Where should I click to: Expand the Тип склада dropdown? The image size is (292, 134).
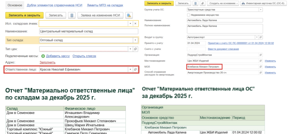[x=135, y=40]
